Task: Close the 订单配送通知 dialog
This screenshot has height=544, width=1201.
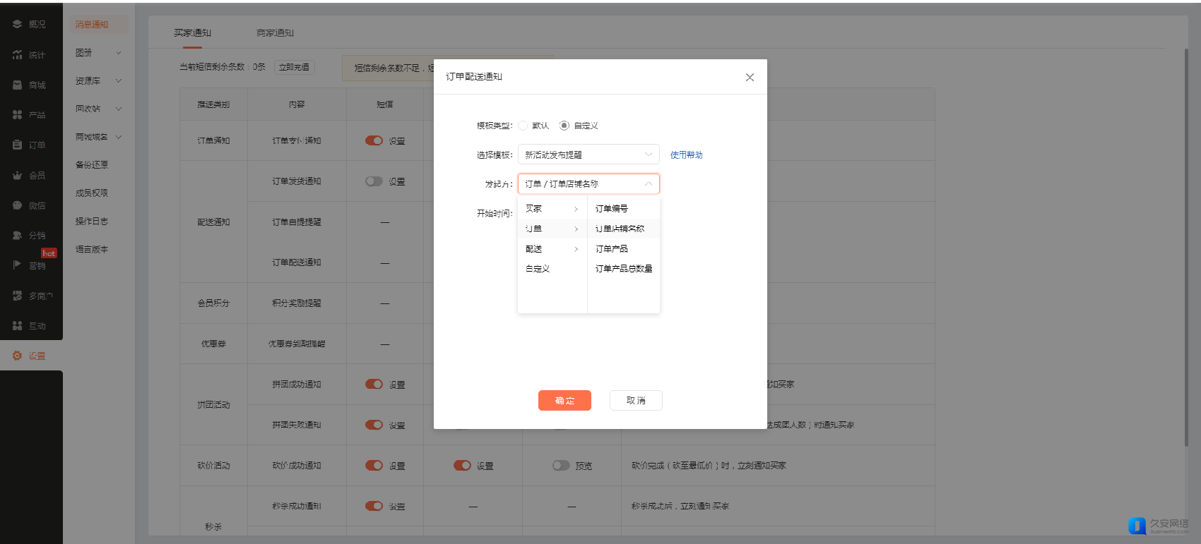Action: (750, 78)
